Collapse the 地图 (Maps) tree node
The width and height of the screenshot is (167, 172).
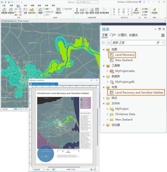(x=104, y=49)
